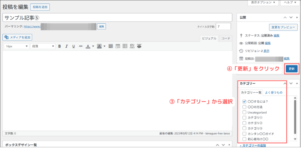The width and height of the screenshot is (301, 149).
Task: Click the 文字数: 0 word count text
Action: pyautogui.click(x=10, y=134)
